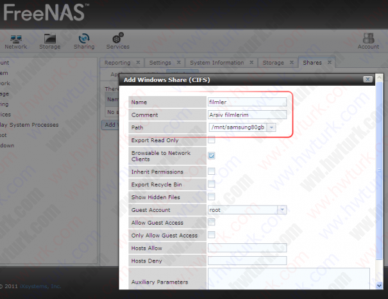Screen dimensions: 388x299
Task: Click the FreeNAS logo
Action: click(46, 12)
